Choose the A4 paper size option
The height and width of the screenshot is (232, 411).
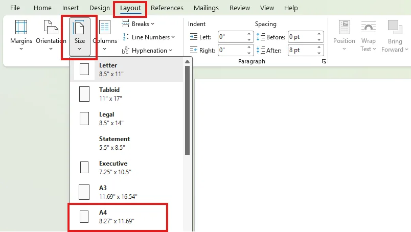tap(118, 217)
